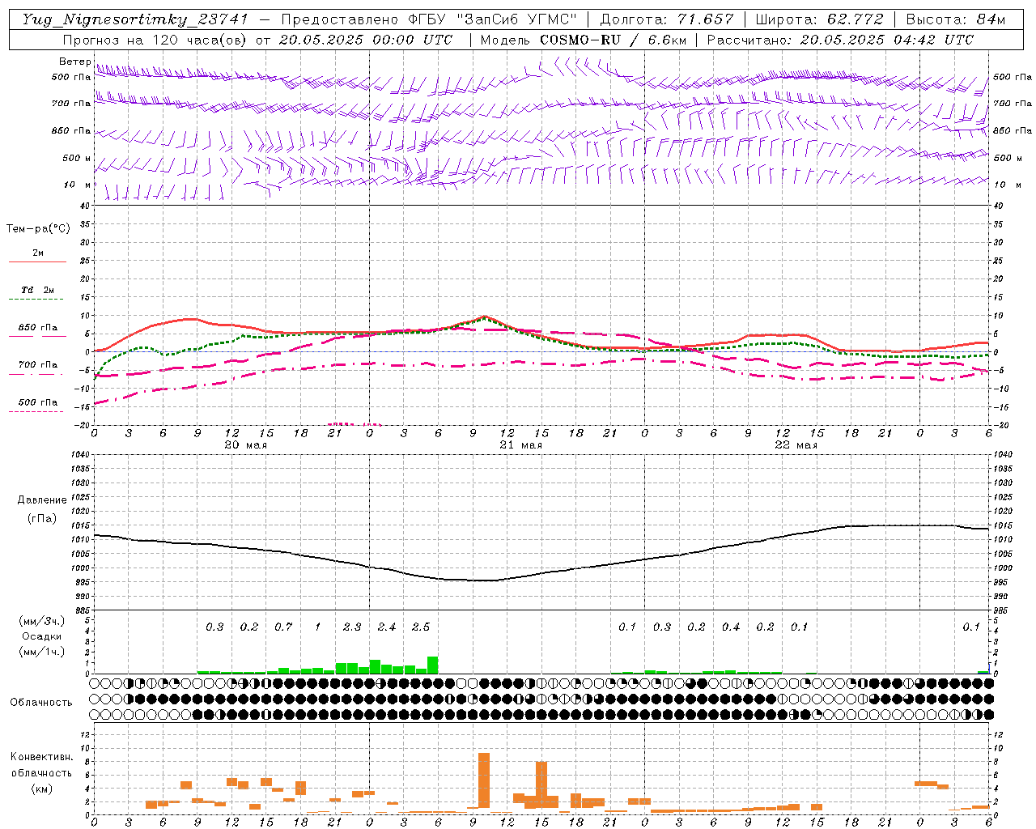Click the station title Yug_Nignesortimky_23741
Image resolution: width=1036 pixels, height=829 pixels.
click(x=135, y=19)
